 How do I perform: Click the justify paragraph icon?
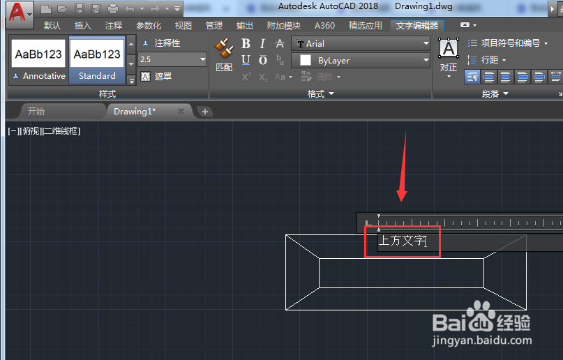click(x=539, y=77)
